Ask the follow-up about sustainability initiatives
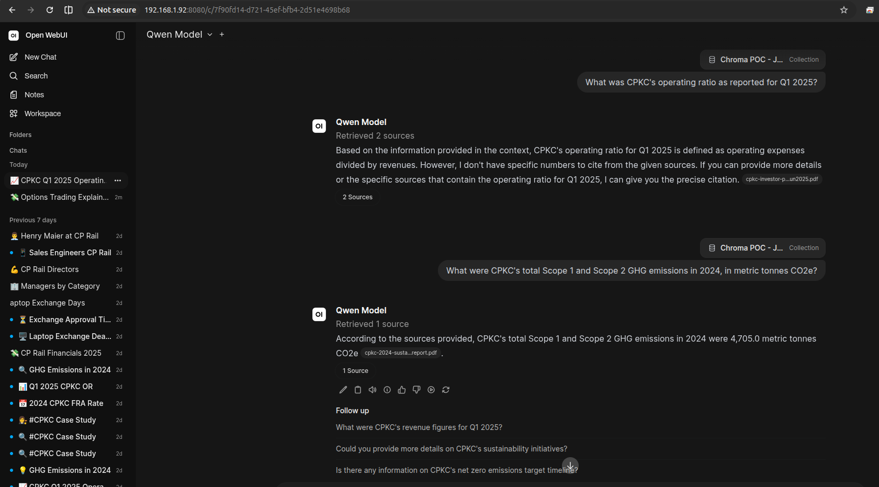The width and height of the screenshot is (879, 487). pyautogui.click(x=452, y=449)
